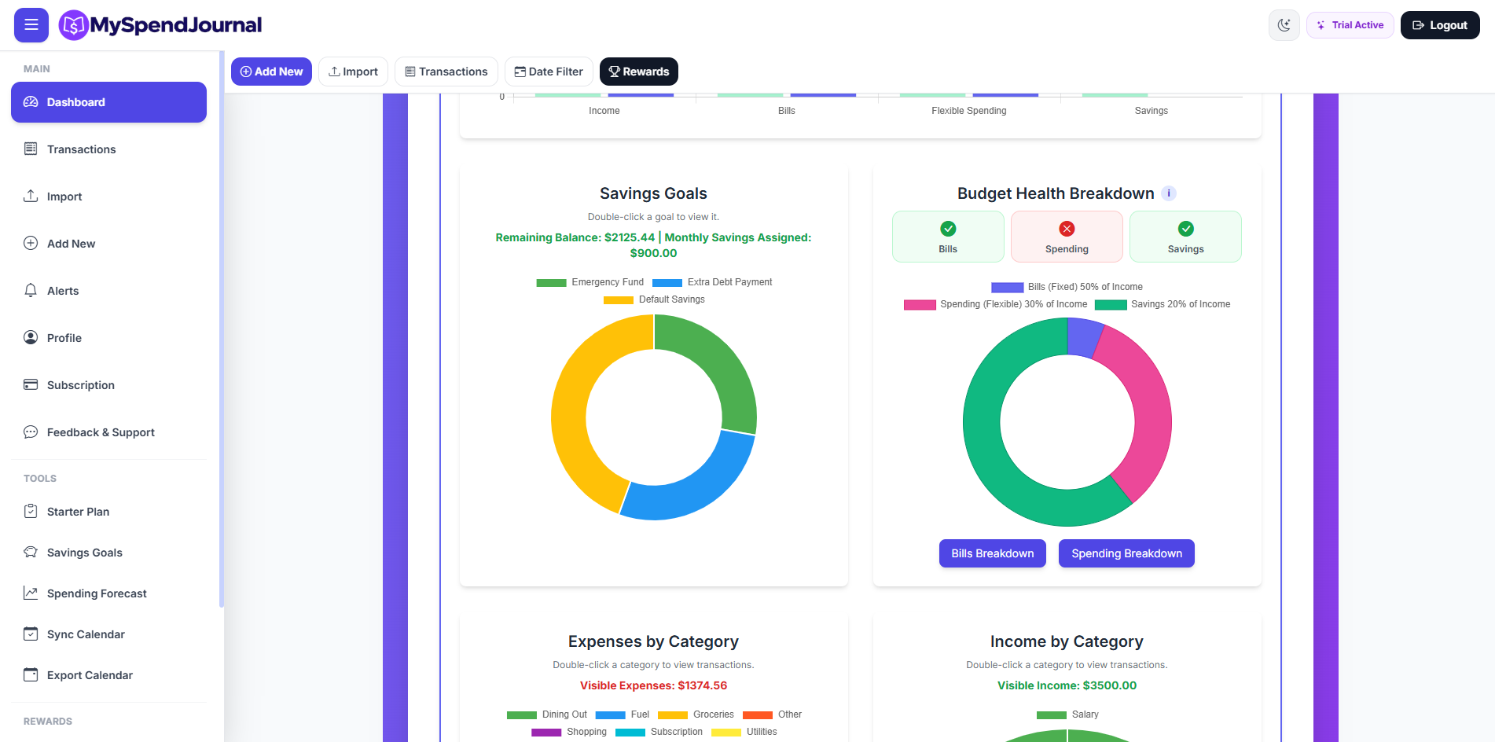Open Sync Calendar tool

click(108, 634)
